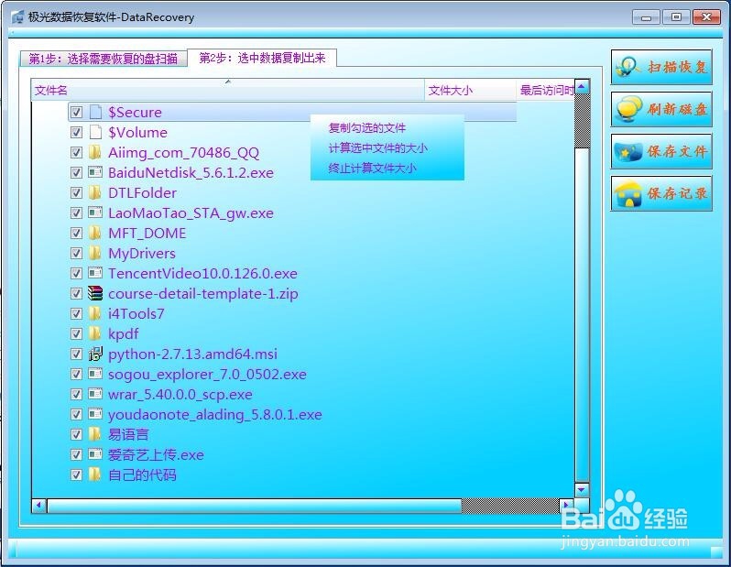Image resolution: width=731 pixels, height=567 pixels.
Task: Click the 爱奇艺上传.exe file icon
Action: pos(95,454)
